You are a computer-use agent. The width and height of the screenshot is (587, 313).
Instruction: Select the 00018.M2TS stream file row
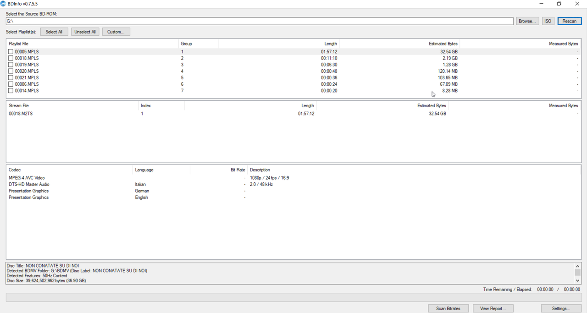[x=293, y=114]
